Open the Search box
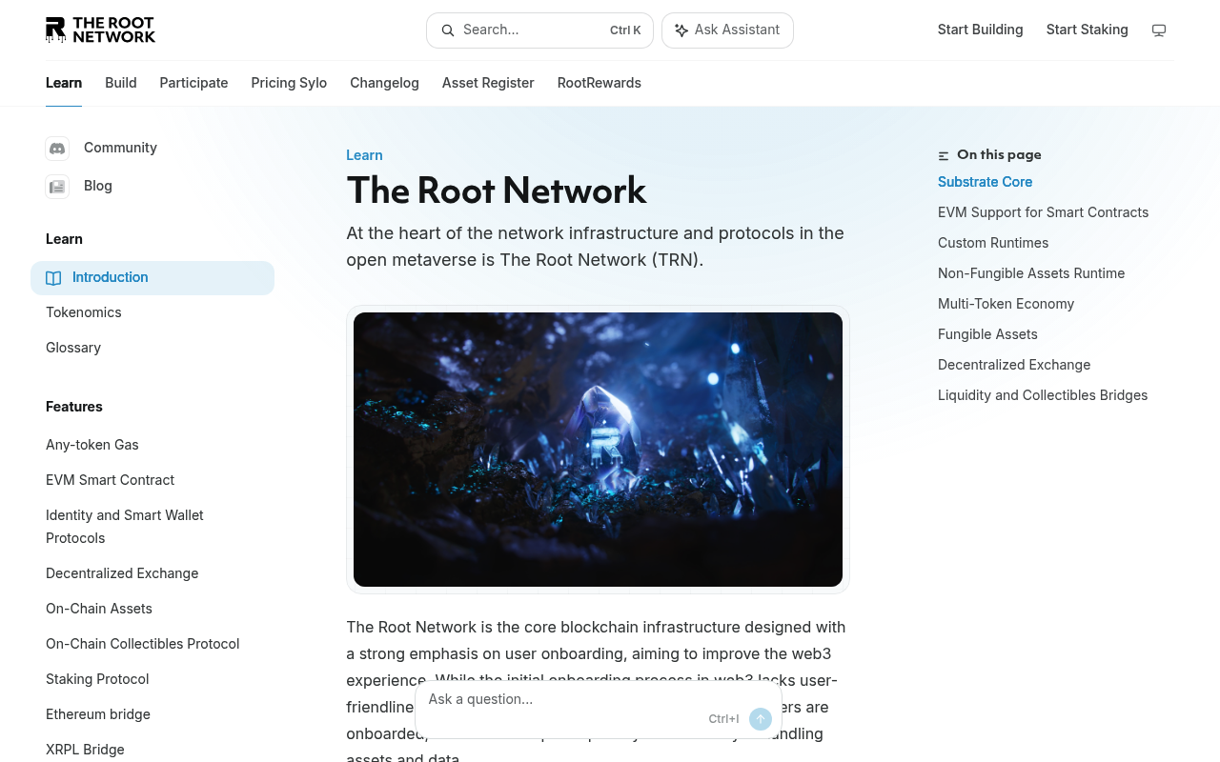Image resolution: width=1220 pixels, height=762 pixels. [x=539, y=30]
